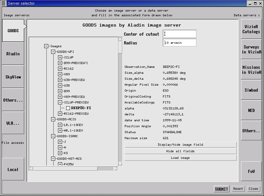Click the GOODS-WFI tree label
Screen dimensions: 264x196
point(66,52)
